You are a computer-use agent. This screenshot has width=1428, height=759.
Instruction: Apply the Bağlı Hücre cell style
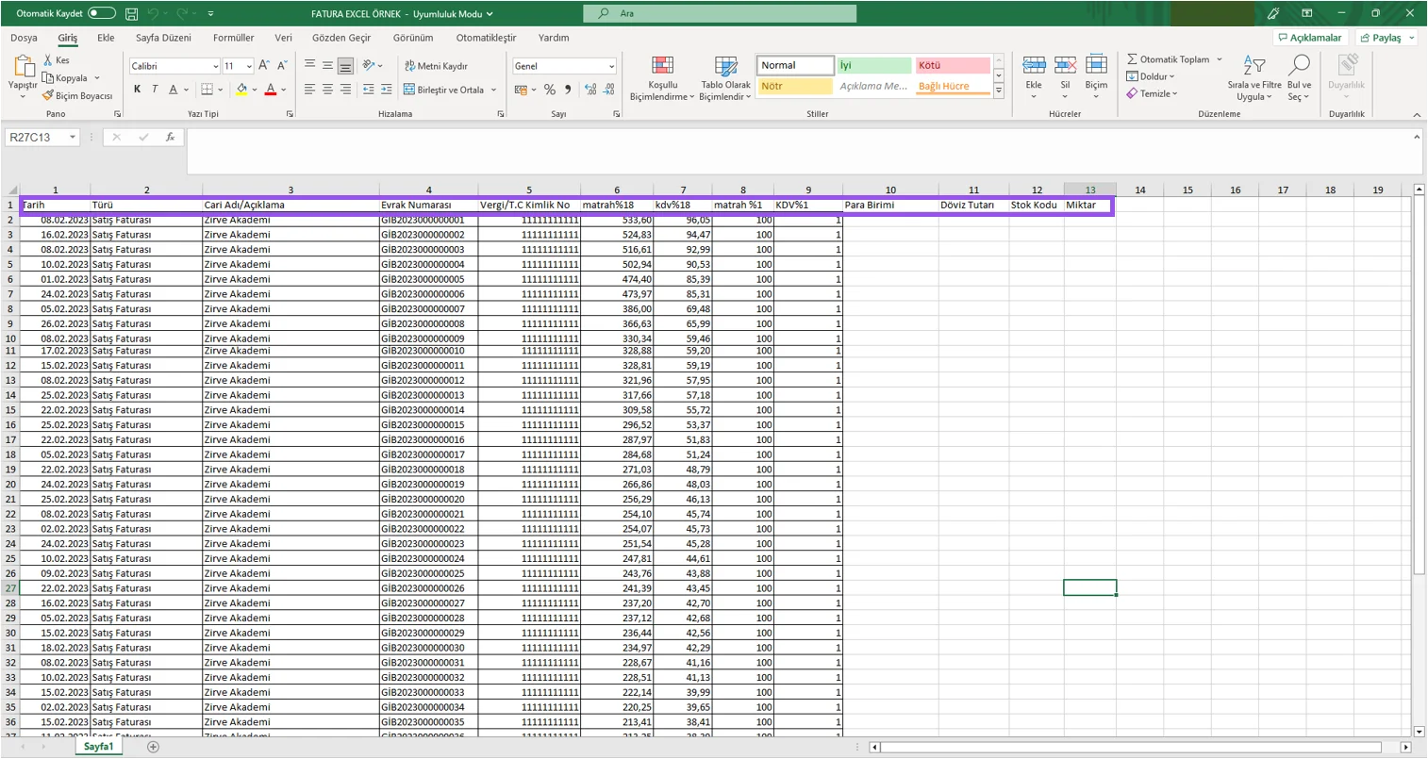click(x=952, y=86)
